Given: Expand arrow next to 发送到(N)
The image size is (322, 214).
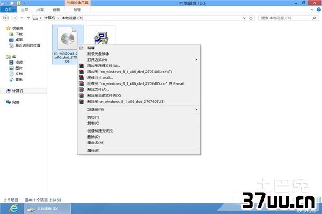Looking at the screenshot, I should [196, 109].
